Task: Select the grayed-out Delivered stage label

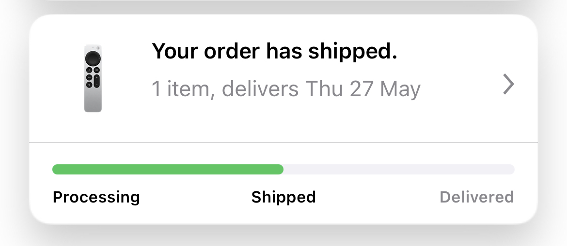Action: (x=476, y=197)
